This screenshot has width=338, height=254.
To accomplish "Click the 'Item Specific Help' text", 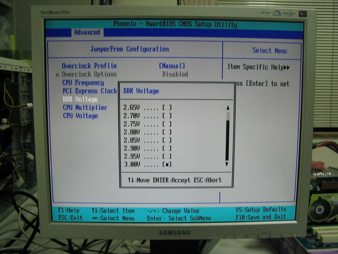I will tap(255, 67).
